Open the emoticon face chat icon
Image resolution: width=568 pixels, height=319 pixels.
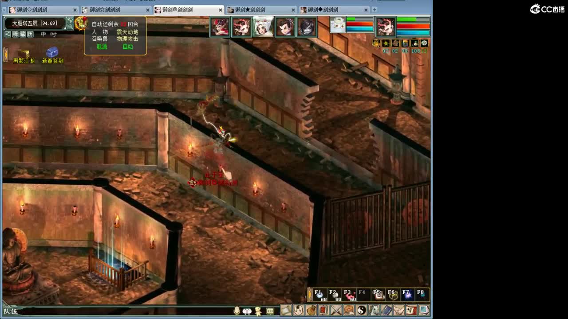point(247,311)
